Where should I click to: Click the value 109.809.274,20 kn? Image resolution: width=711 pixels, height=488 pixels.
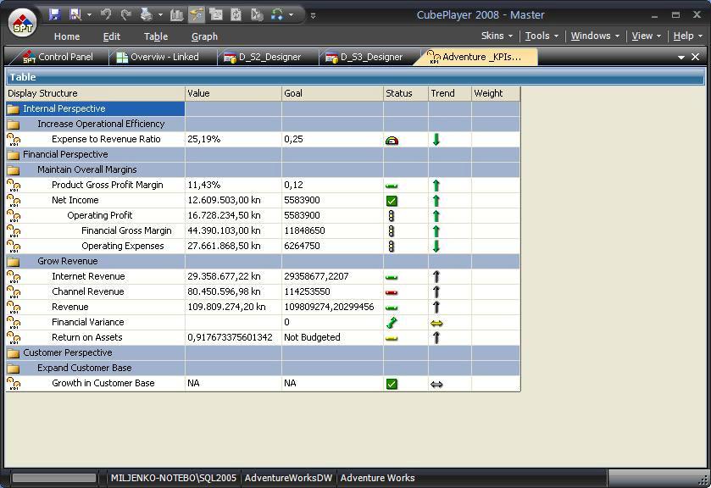[227, 307]
